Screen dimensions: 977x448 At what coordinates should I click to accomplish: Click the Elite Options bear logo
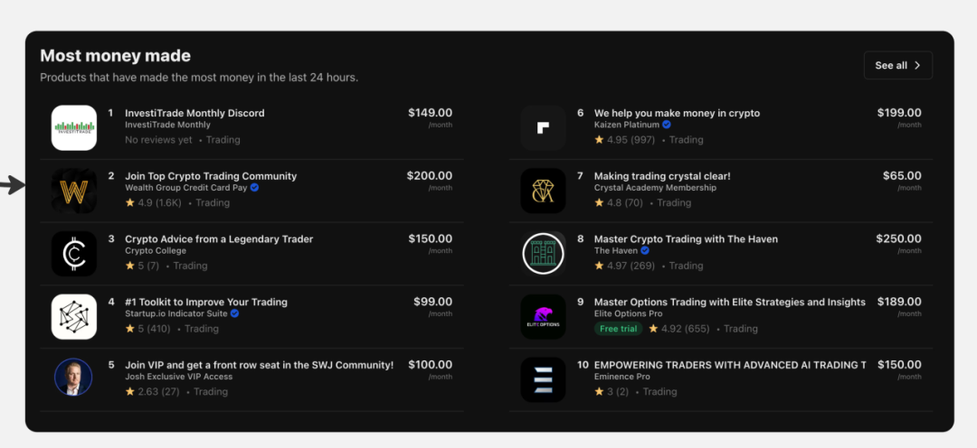click(543, 316)
